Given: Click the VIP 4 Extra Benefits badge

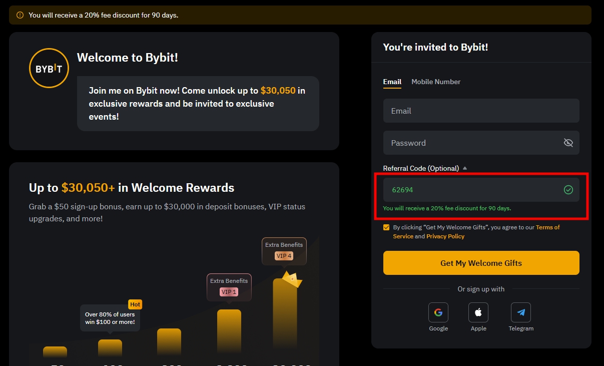Looking at the screenshot, I should pos(284,251).
